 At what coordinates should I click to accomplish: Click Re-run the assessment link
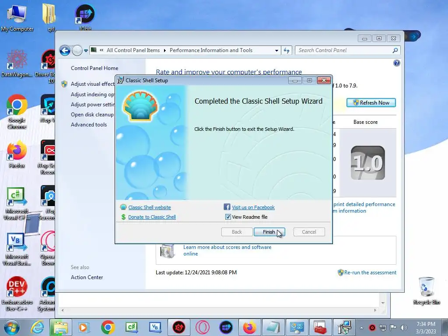click(370, 273)
